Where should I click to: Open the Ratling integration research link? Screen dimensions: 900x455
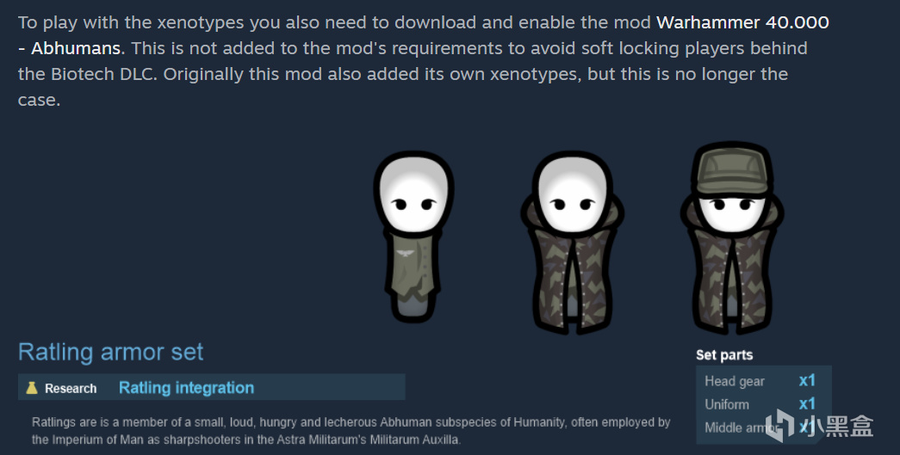pos(187,388)
